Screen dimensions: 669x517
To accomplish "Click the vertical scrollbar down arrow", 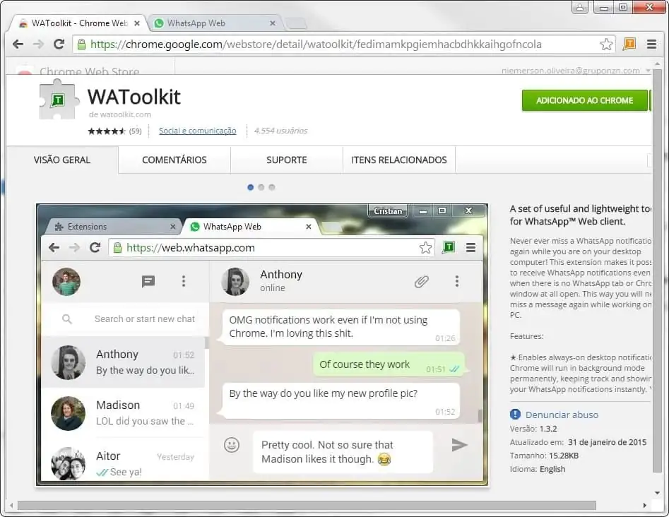I will [x=657, y=493].
